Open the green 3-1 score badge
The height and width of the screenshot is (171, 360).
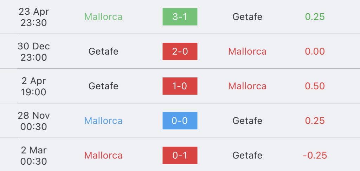pos(180,17)
